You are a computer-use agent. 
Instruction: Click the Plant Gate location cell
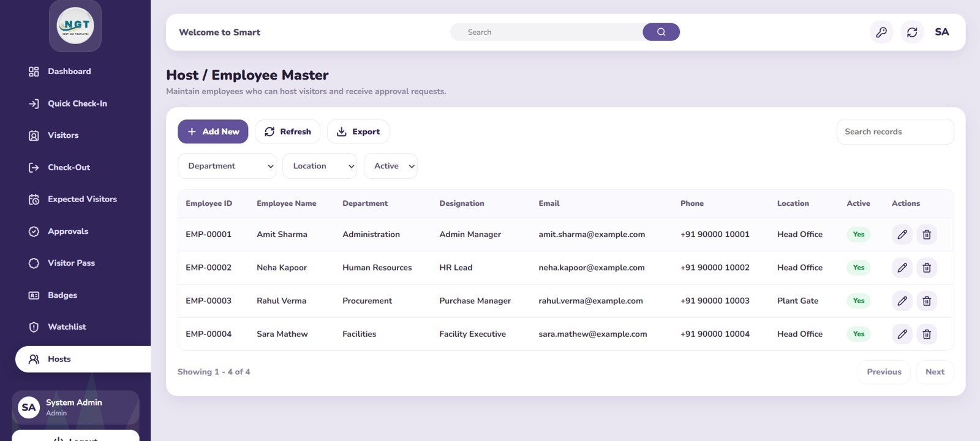point(797,301)
